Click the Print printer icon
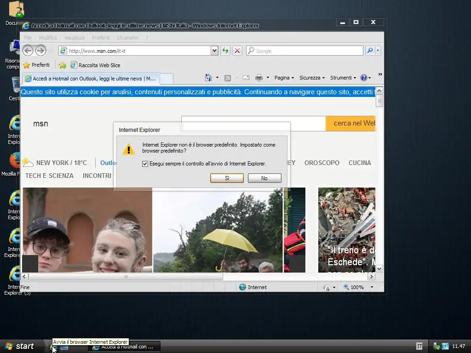471x353 pixels. tap(259, 78)
